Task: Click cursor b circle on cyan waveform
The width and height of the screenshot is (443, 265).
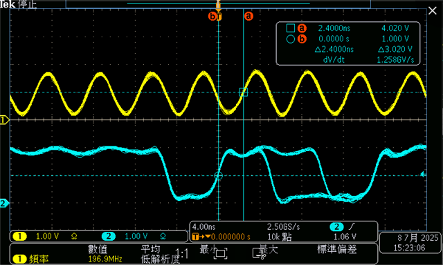Action: point(219,176)
